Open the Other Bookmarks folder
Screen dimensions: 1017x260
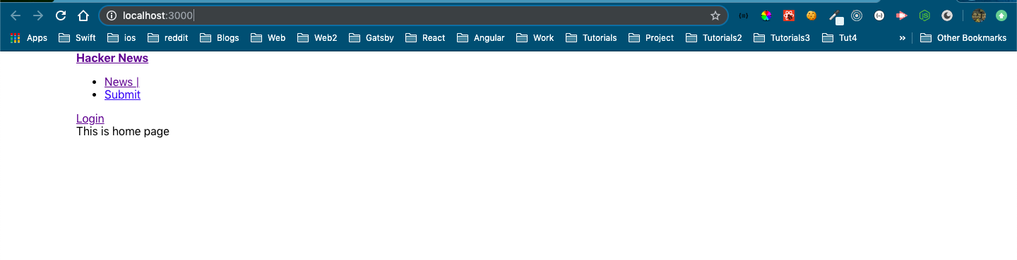[x=963, y=38]
